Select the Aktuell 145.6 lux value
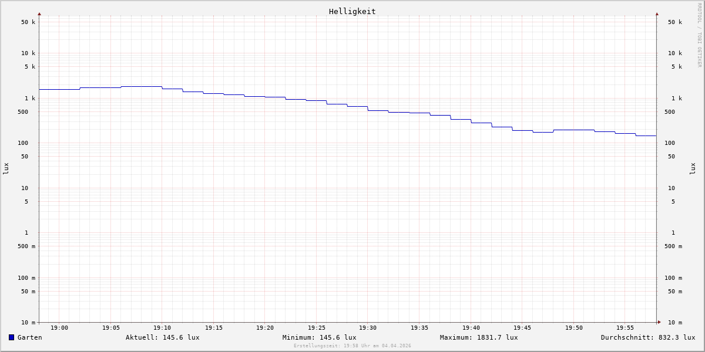The image size is (705, 352). point(162,337)
